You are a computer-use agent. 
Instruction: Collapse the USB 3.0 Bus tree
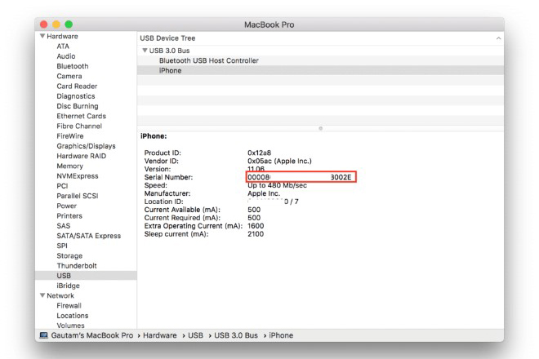coord(145,51)
